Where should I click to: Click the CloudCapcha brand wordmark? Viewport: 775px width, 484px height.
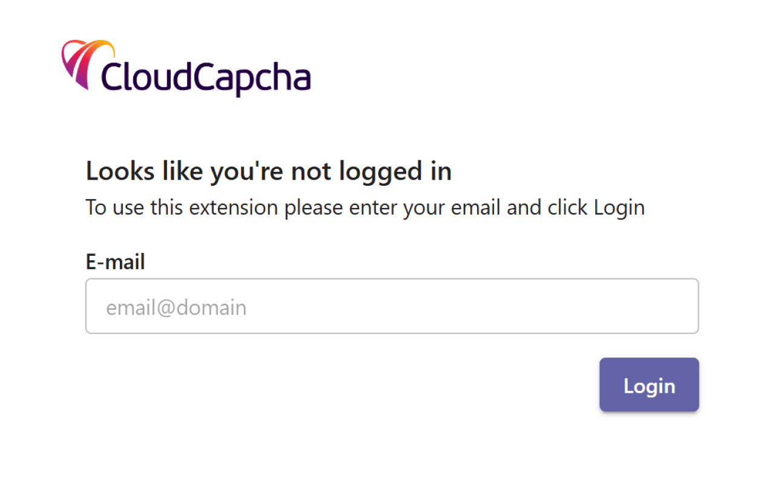(206, 76)
